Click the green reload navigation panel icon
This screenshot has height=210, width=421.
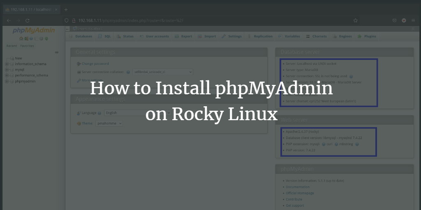(46, 39)
